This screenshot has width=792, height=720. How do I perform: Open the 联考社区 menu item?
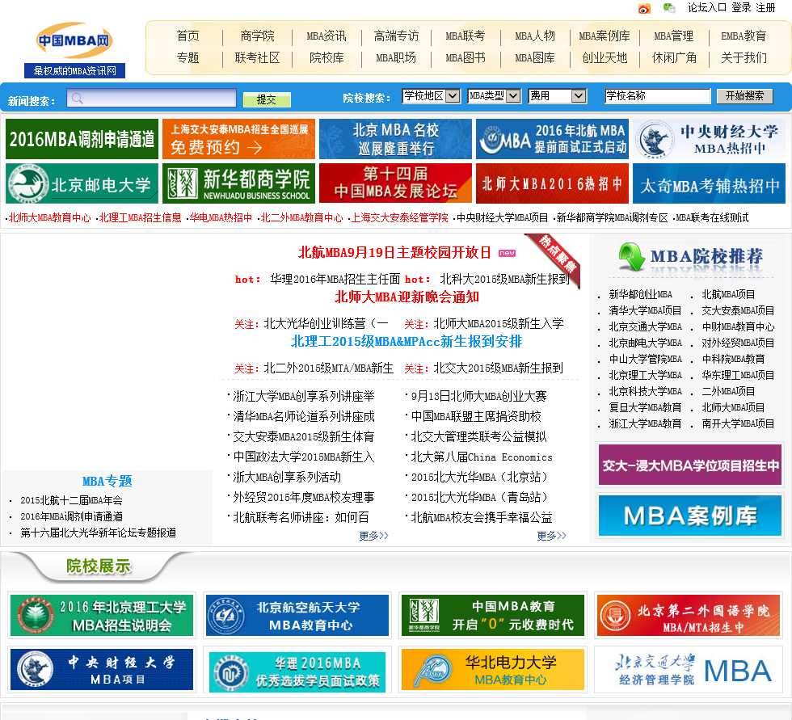pos(257,58)
